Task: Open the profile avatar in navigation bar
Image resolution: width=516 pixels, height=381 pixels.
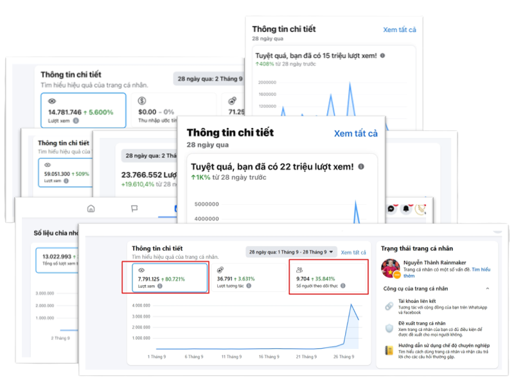Action: pyautogui.click(x=421, y=209)
